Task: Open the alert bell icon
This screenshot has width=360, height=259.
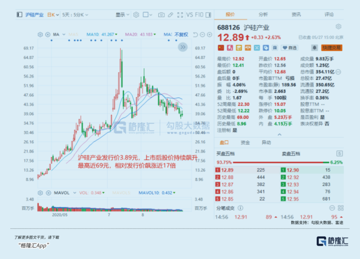Action: [314, 48]
